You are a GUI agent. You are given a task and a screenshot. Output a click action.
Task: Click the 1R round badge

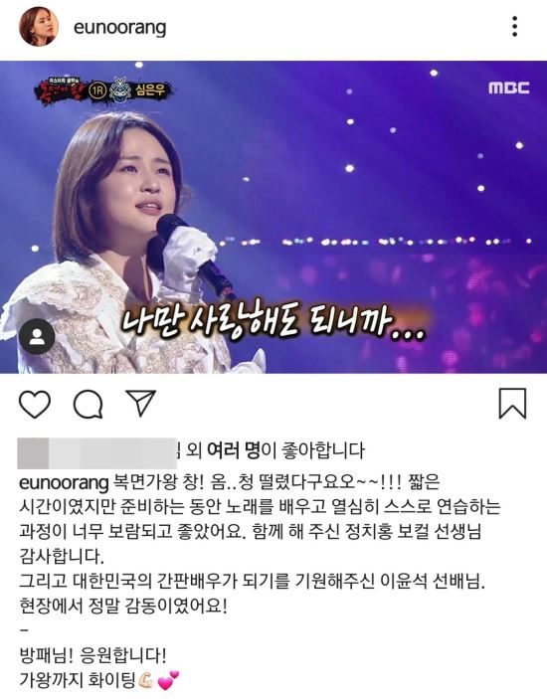(97, 90)
